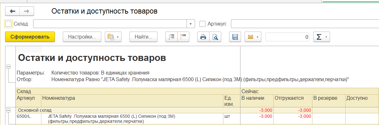Click the В резерве column header
This screenshot has height=125, width=379.
329,101
